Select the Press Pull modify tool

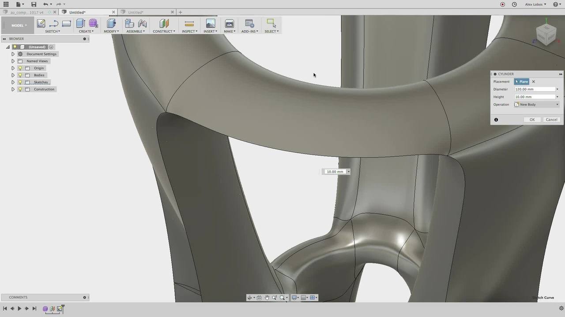point(111,23)
